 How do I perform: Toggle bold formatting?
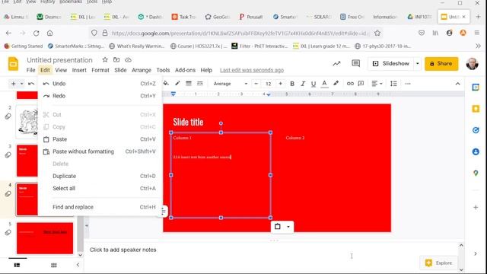[x=292, y=84]
